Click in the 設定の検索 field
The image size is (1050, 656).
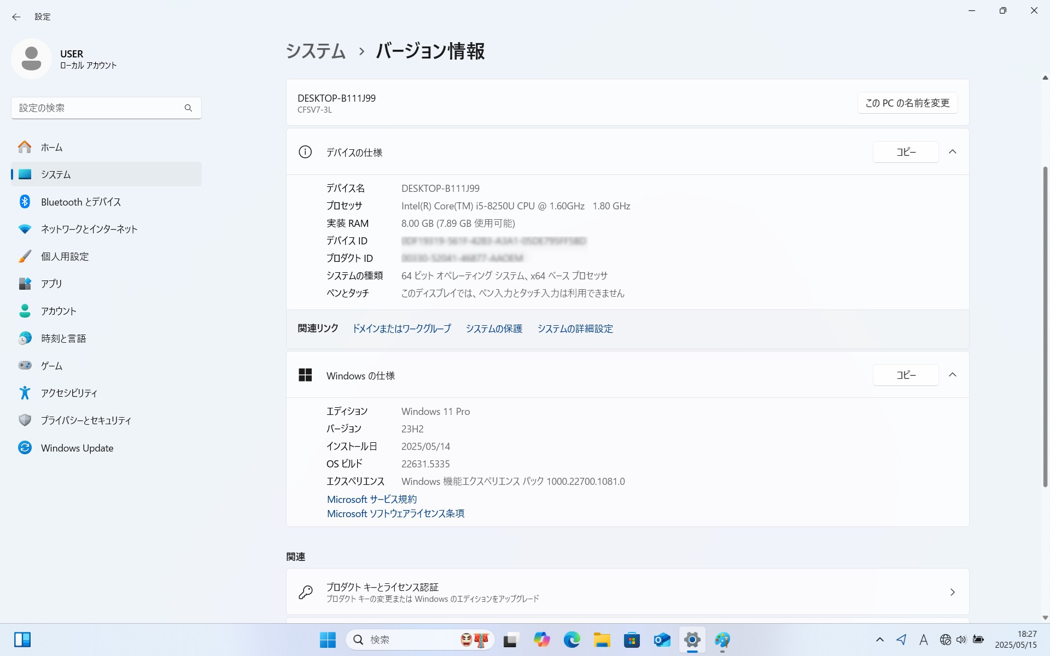[x=106, y=108]
